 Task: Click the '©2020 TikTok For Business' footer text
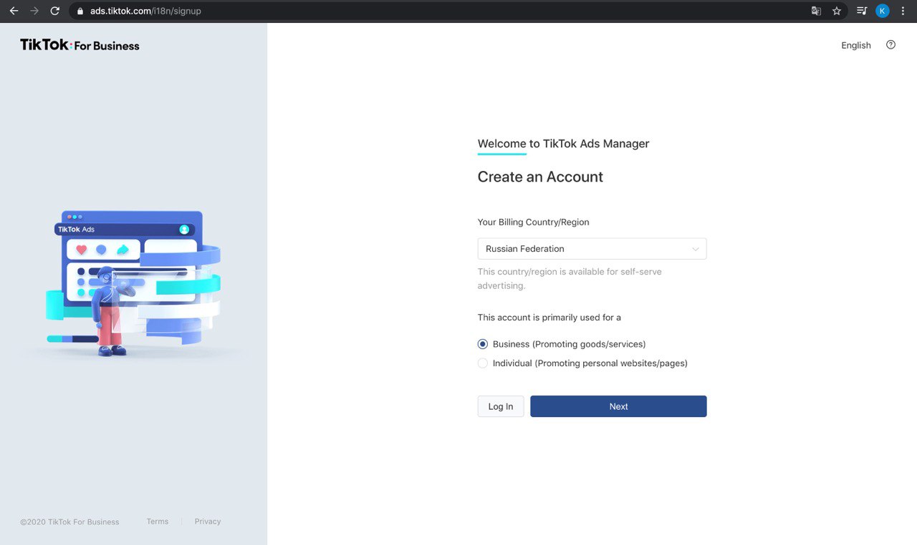[x=69, y=522]
